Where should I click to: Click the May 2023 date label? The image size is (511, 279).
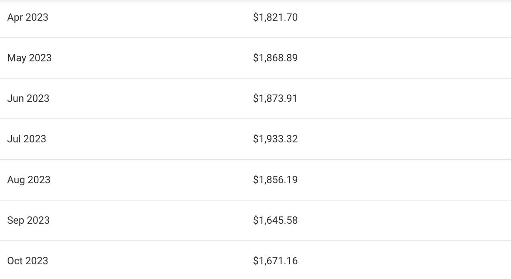point(29,58)
